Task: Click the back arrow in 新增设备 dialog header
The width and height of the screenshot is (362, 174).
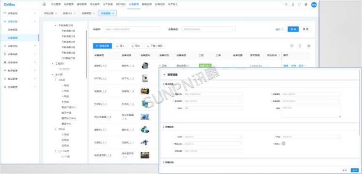Action: click(165, 75)
